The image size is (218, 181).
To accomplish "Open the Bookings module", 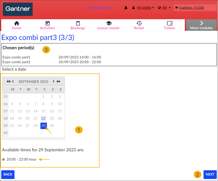I will 78,25.
